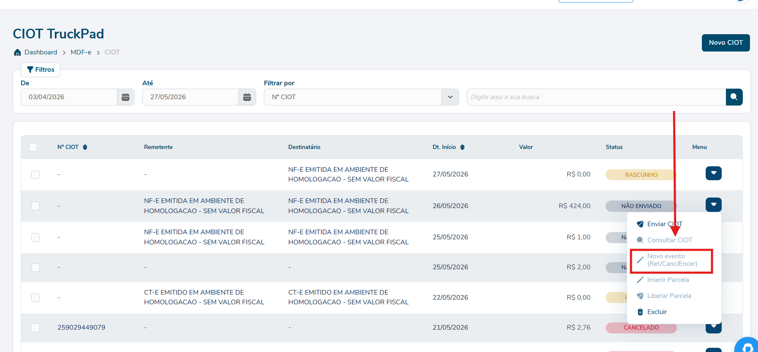Viewport: 758px width, 352px height.
Task: Focus the Até date field 27/05/2026
Action: pos(190,97)
